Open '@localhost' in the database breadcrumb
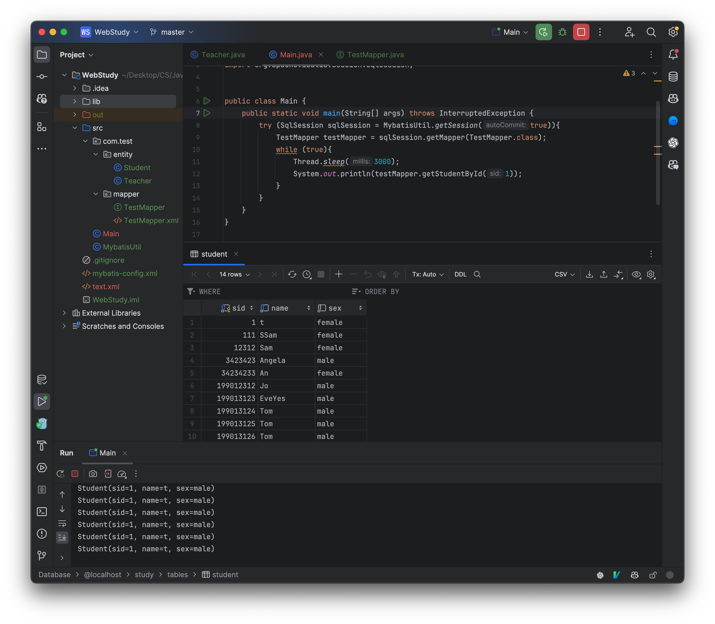This screenshot has height=624, width=715. coord(103,574)
